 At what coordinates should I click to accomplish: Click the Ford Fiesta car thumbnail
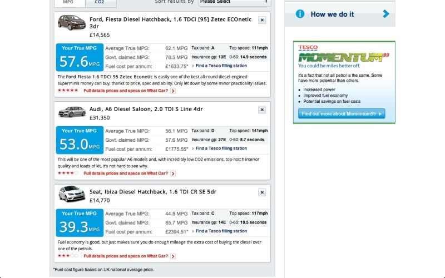[72, 22]
